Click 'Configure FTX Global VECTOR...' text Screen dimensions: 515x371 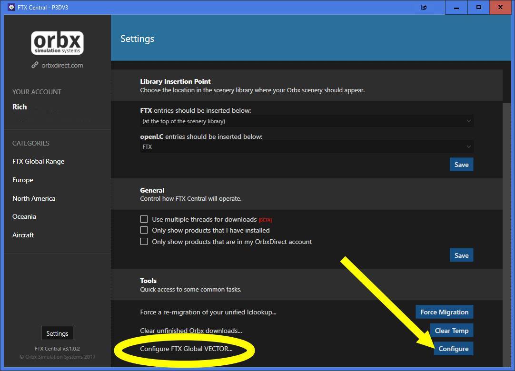(x=186, y=349)
